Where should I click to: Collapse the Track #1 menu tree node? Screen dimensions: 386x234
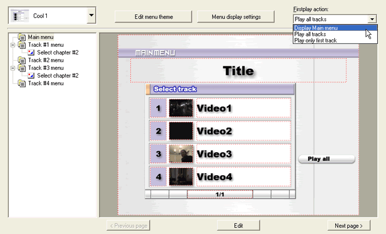coord(13,45)
